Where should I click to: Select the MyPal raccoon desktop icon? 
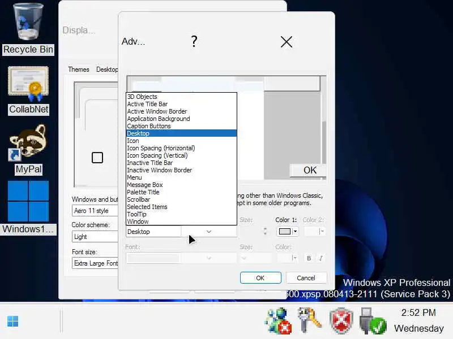point(28,150)
